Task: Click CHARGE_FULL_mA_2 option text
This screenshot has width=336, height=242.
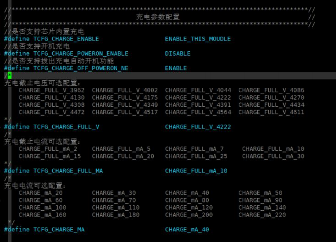Action: click(48, 149)
